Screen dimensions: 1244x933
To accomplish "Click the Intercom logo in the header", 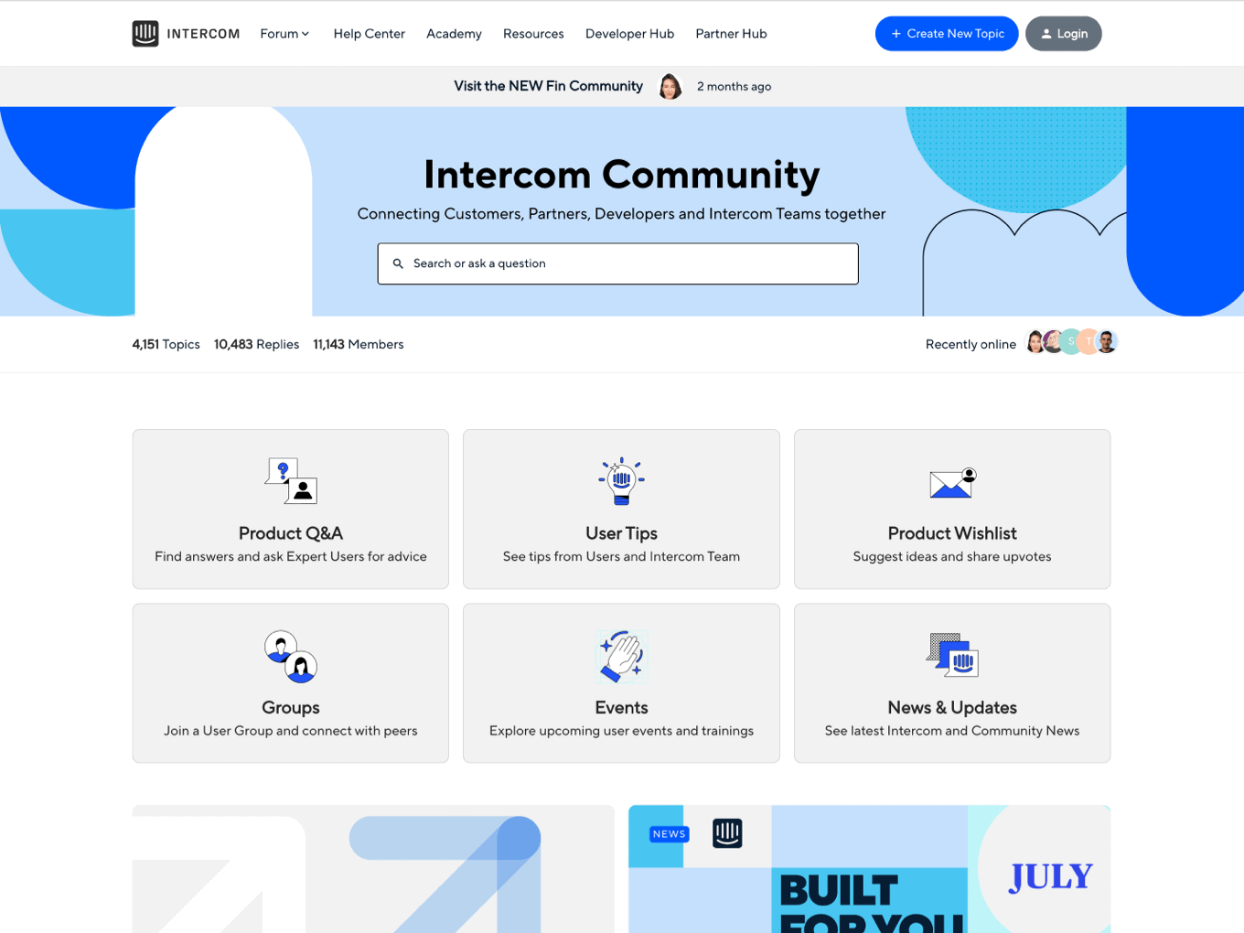I will [x=146, y=33].
